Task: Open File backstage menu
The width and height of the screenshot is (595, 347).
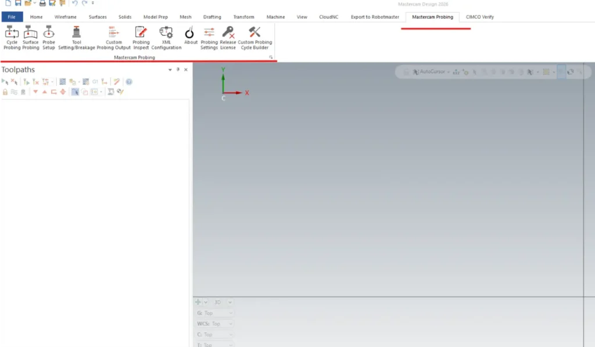Action: (x=12, y=17)
